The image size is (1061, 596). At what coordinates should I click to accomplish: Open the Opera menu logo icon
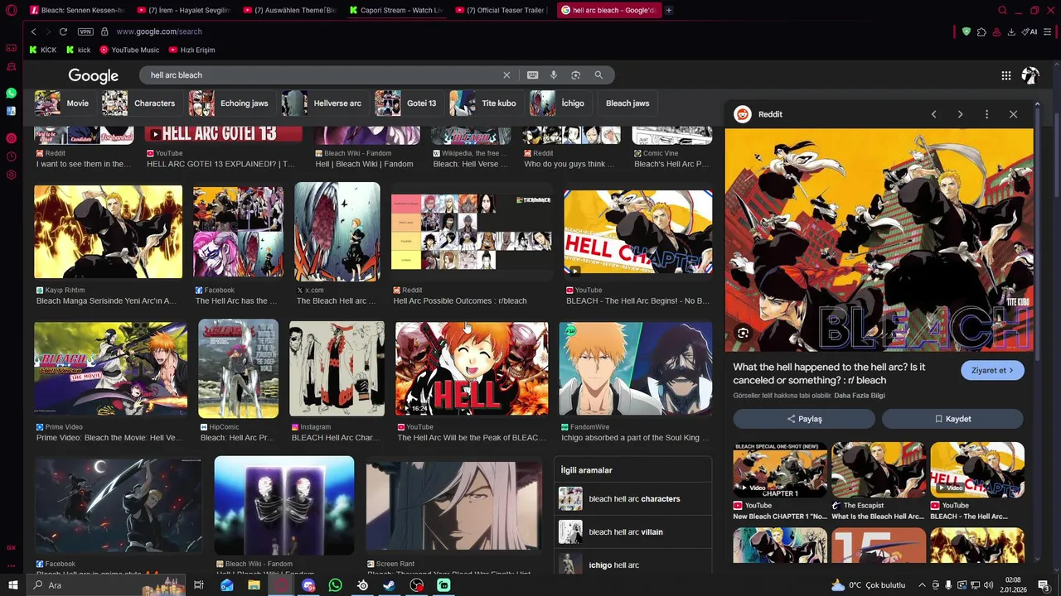(12, 11)
